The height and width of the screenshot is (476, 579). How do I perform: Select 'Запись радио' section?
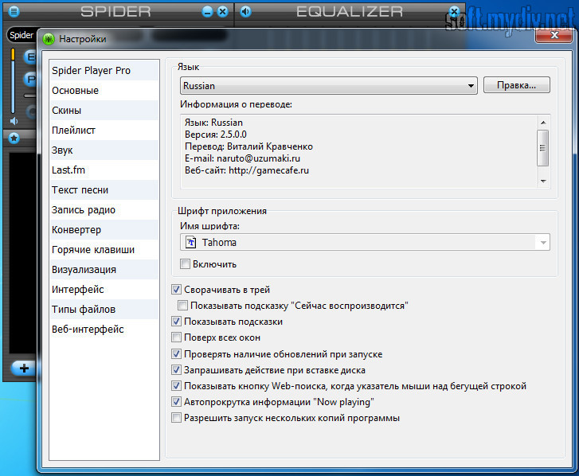click(104, 210)
